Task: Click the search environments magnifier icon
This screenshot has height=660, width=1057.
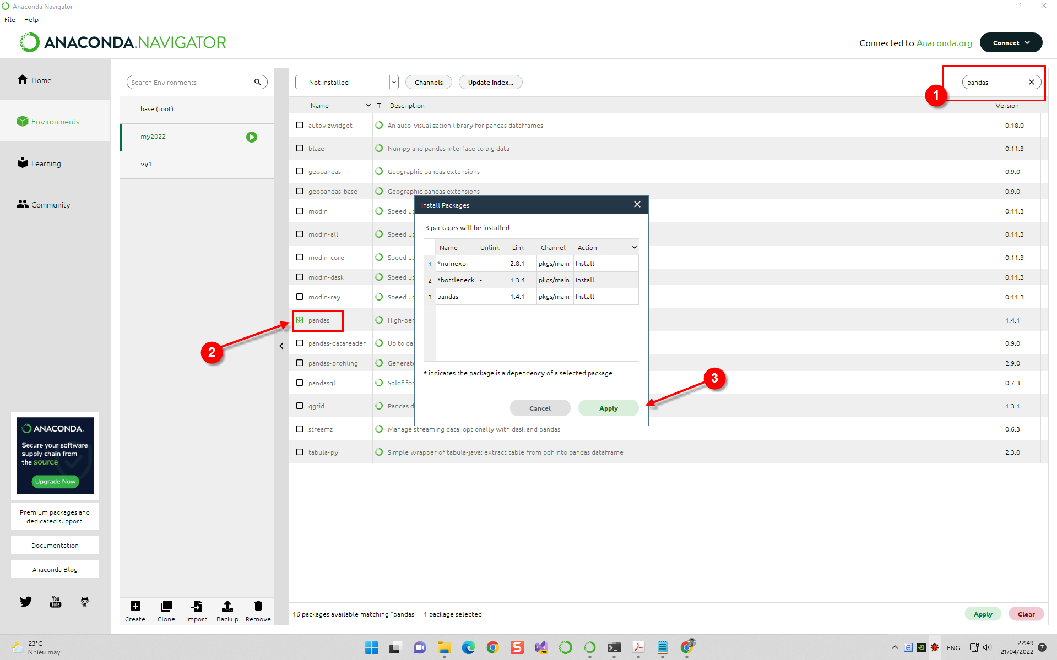Action: (257, 82)
